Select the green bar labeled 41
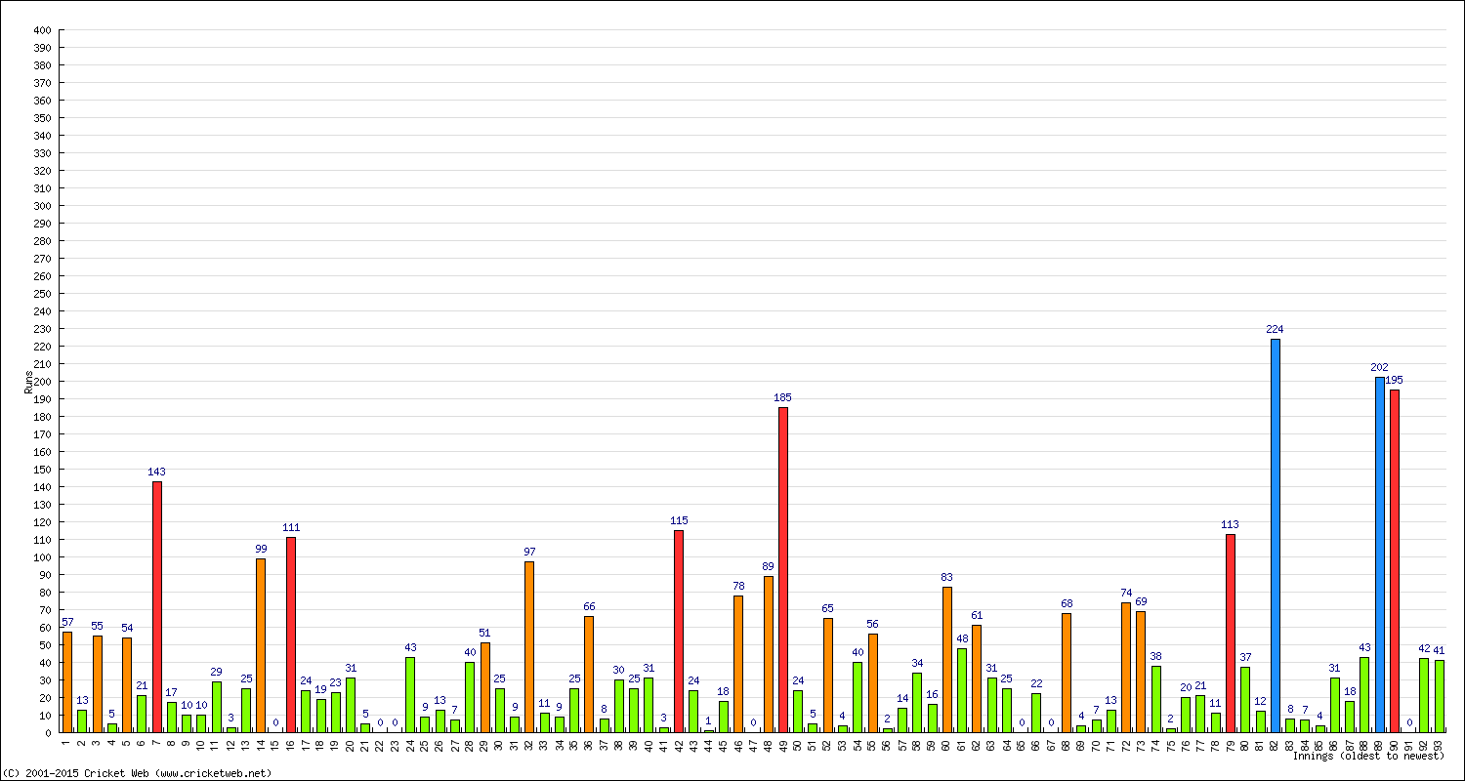1465x781 pixels. point(1439,696)
